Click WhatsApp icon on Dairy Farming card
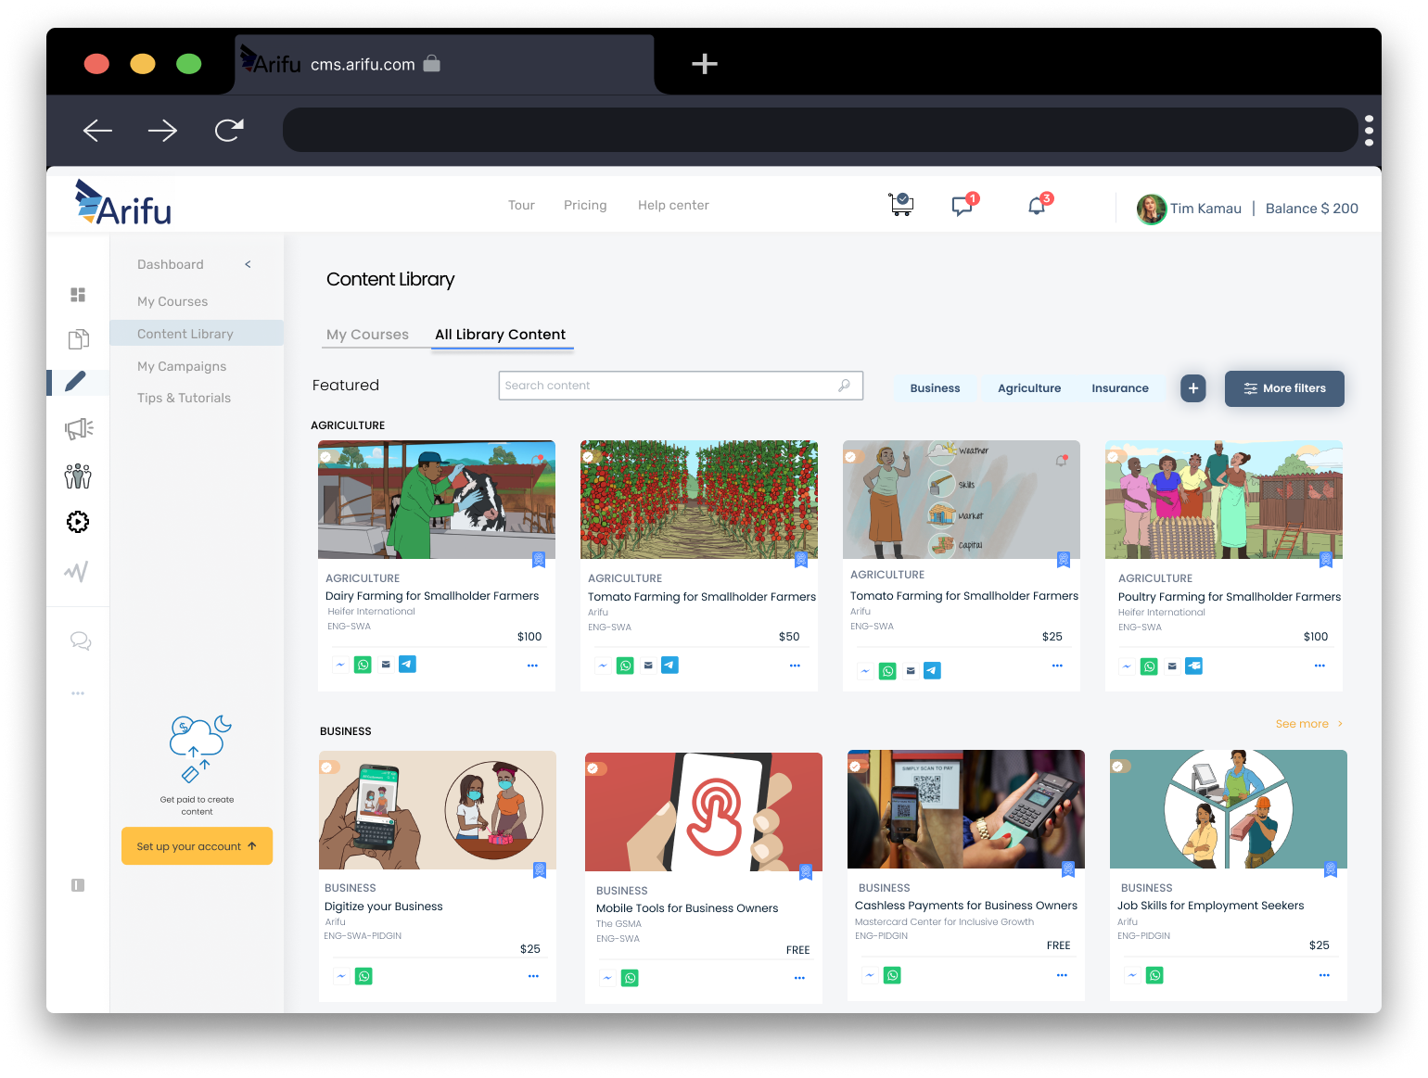Image resolution: width=1428 pixels, height=1078 pixels. point(363,665)
